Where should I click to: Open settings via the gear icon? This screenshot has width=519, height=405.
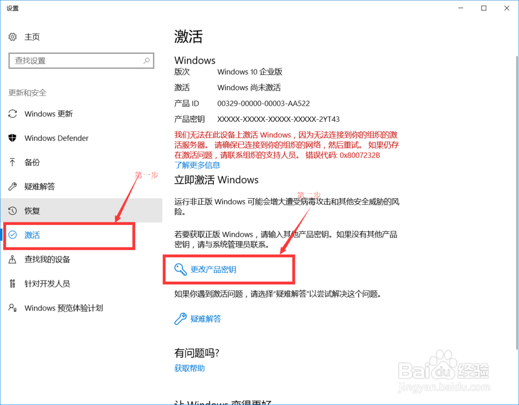click(x=12, y=36)
